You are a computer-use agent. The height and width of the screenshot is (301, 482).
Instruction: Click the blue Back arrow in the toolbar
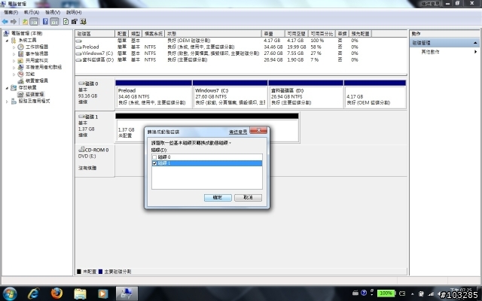pyautogui.click(x=5, y=22)
